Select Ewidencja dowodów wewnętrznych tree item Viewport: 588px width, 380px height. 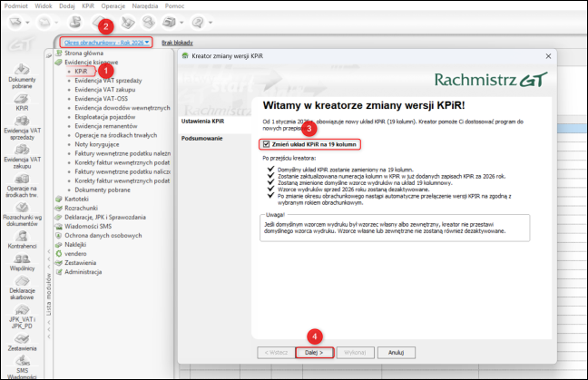122,108
